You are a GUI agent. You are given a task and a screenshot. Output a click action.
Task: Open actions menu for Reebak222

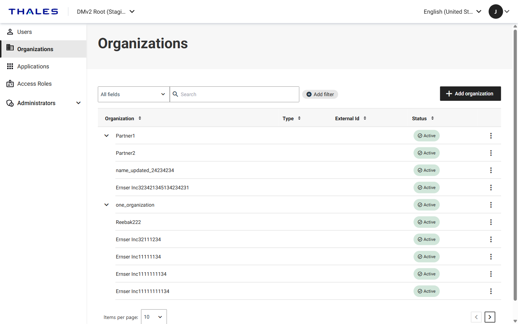tap(491, 222)
